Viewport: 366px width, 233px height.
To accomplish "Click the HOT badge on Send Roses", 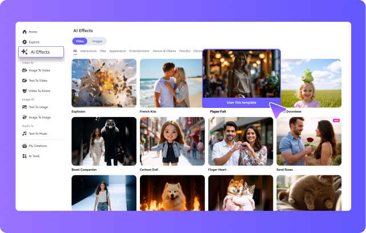I will (336, 120).
